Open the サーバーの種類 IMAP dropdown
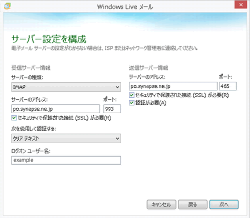The width and height of the screenshot is (250, 218). (66, 87)
